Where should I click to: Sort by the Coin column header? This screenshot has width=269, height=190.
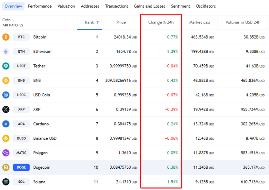tap(7, 20)
